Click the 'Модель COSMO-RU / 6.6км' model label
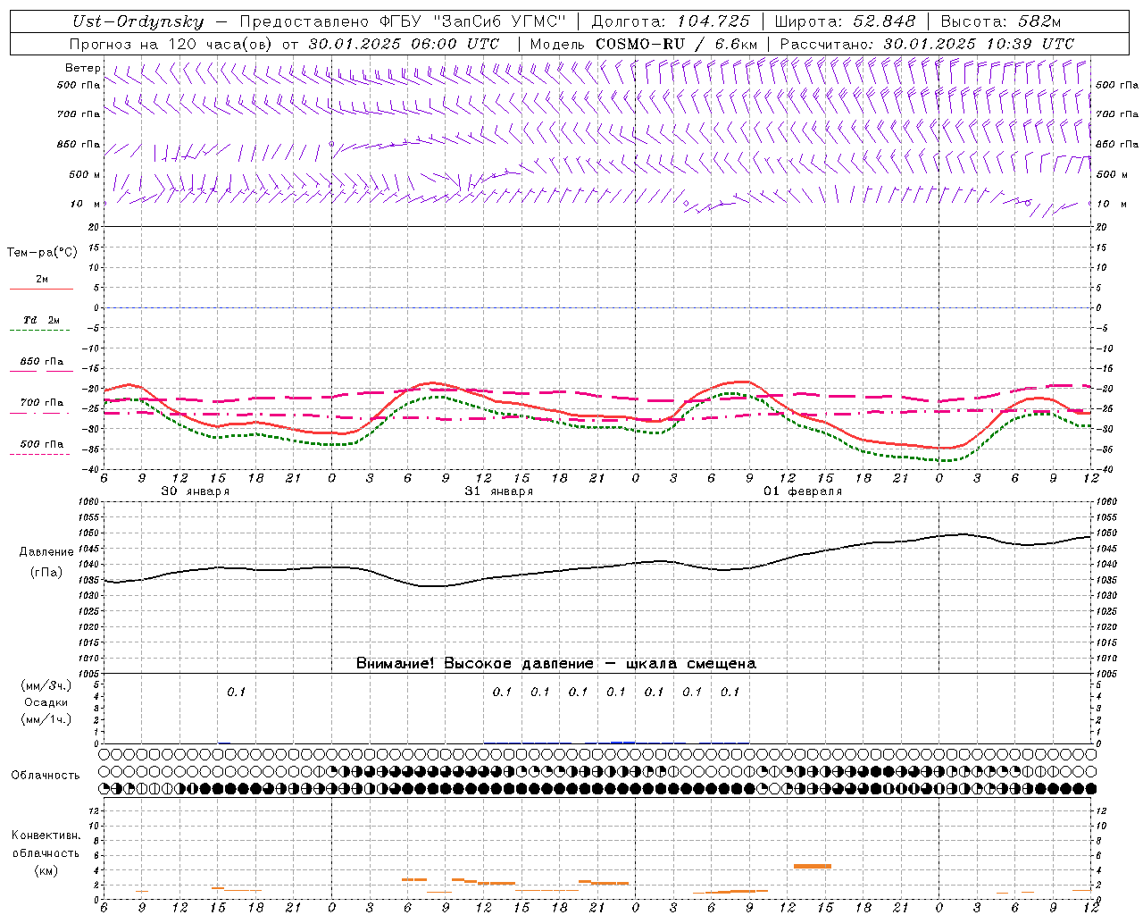The height and width of the screenshot is (915, 1143). 644,44
